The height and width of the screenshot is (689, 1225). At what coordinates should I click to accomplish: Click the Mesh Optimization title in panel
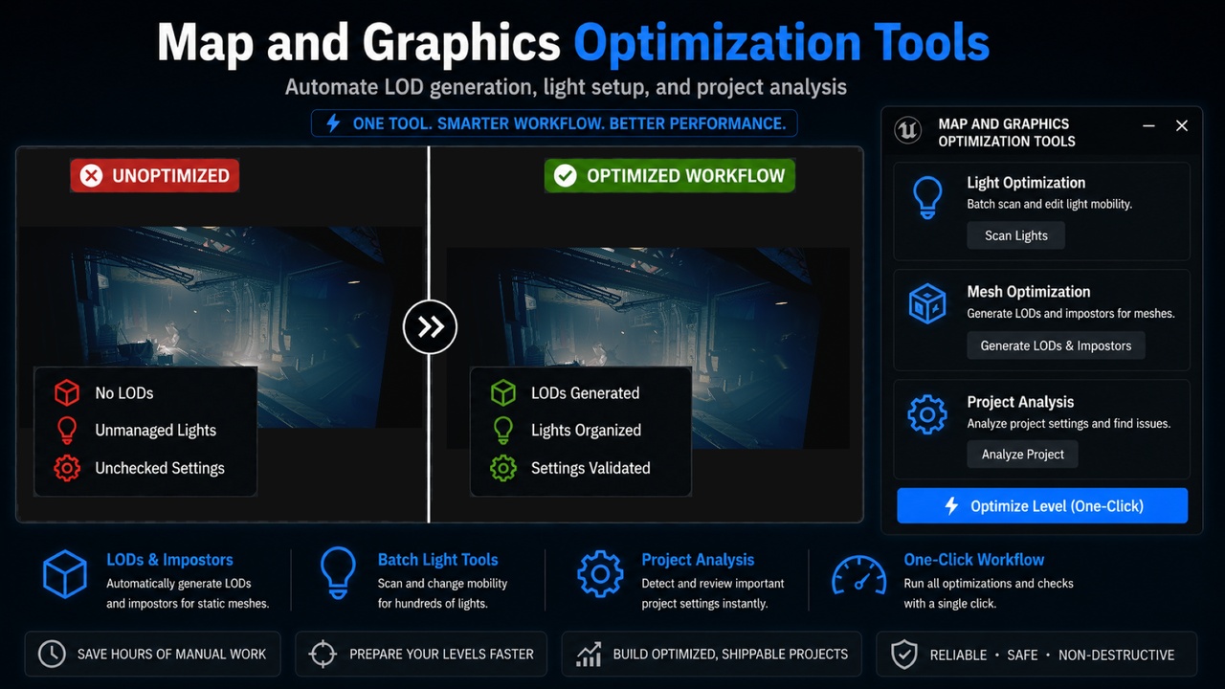[x=1029, y=292]
